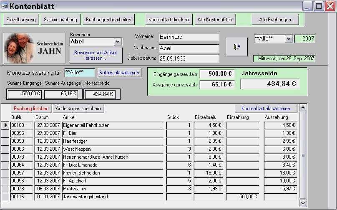
Task: Click article Mulitvitamin
Action: coord(113,189)
